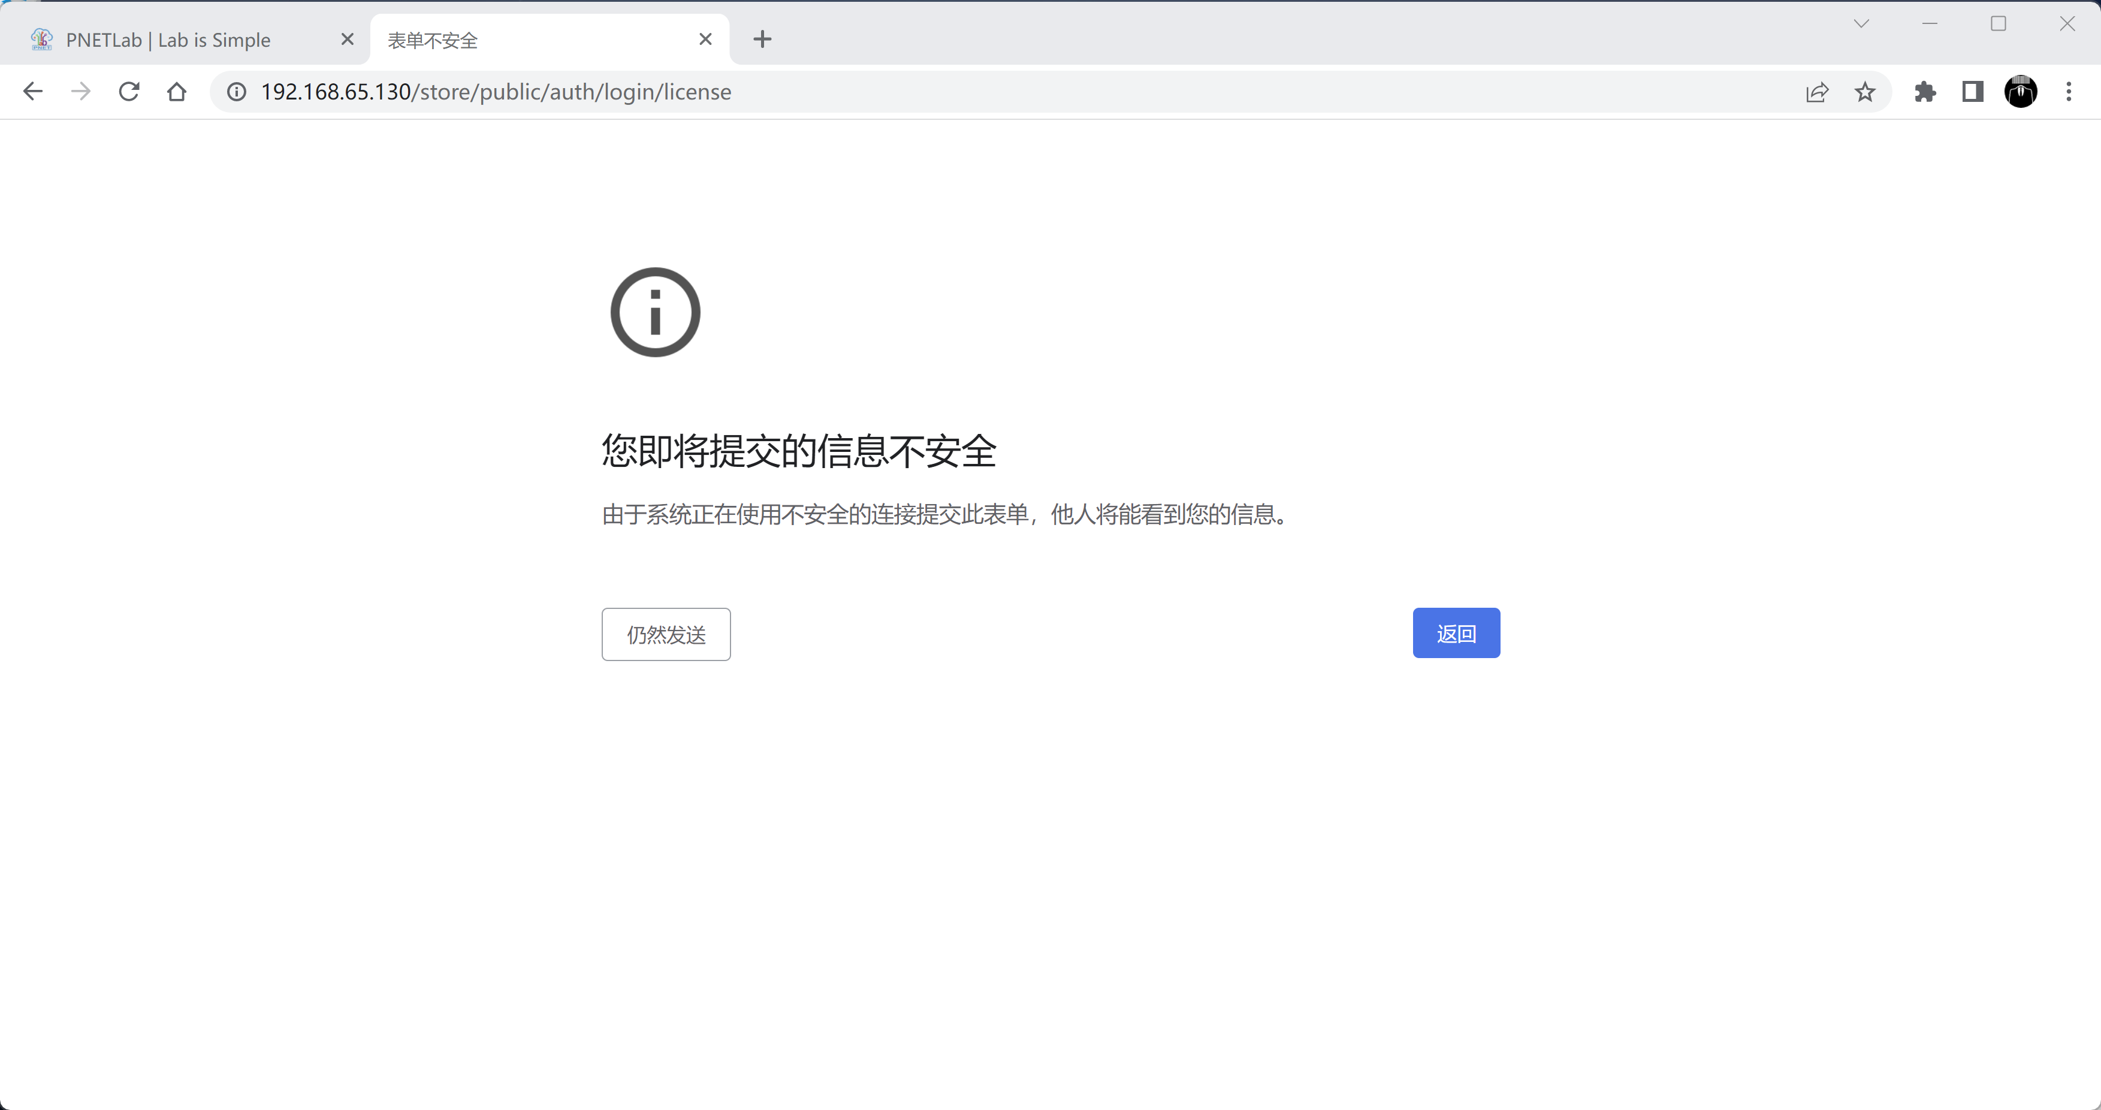Reload the current page
This screenshot has height=1110, width=2101.
tap(129, 91)
